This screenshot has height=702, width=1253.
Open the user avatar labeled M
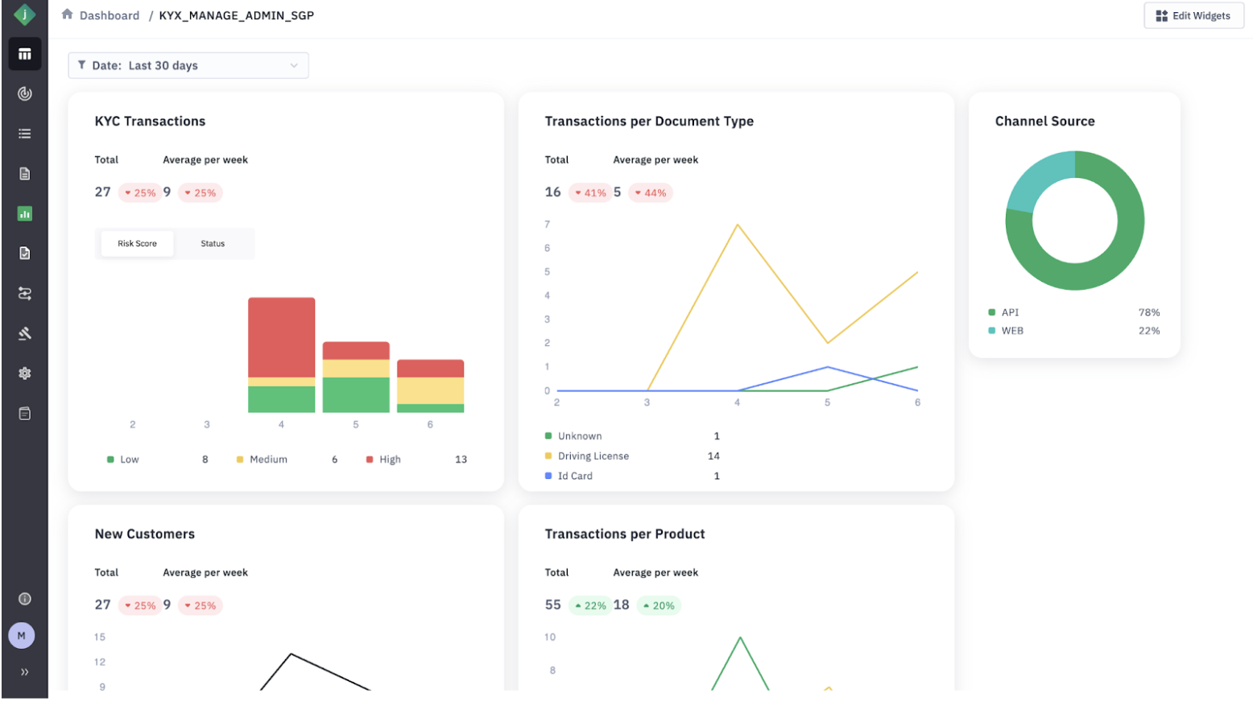[22, 636]
